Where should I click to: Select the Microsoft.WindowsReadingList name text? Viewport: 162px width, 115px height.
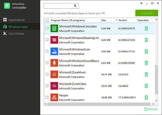79,38
